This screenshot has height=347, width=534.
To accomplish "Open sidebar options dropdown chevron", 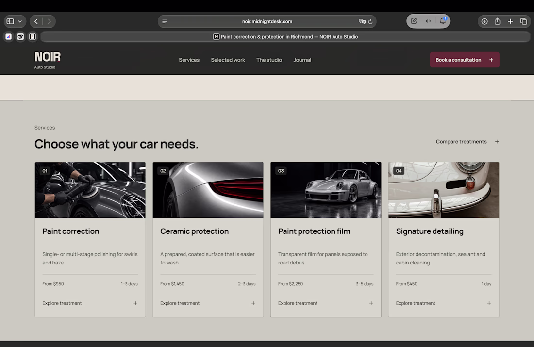I will pyautogui.click(x=20, y=21).
